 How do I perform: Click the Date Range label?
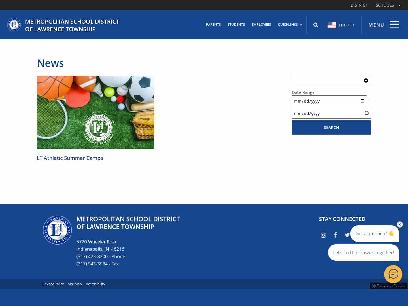pos(303,92)
